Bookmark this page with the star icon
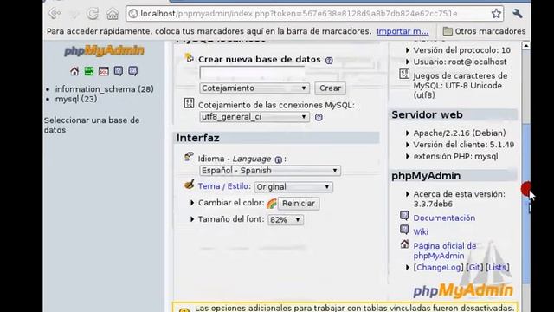This screenshot has height=312, width=554. [x=496, y=14]
